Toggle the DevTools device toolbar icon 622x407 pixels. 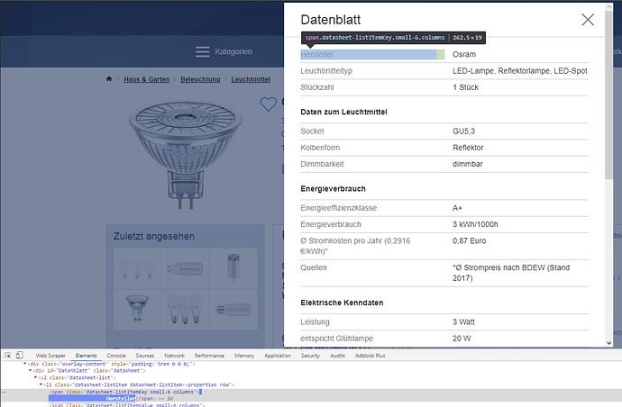pos(20,356)
